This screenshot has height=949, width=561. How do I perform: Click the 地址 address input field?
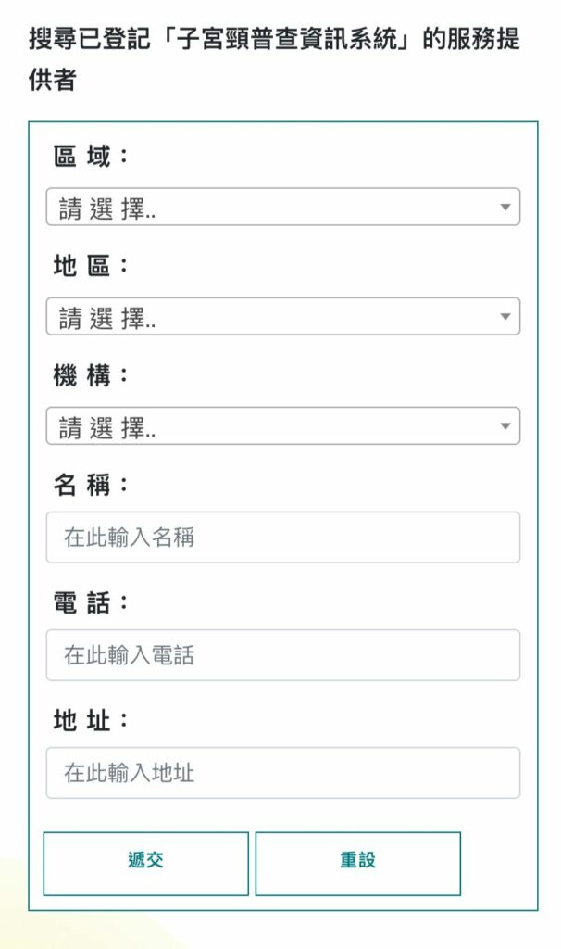pyautogui.click(x=280, y=773)
